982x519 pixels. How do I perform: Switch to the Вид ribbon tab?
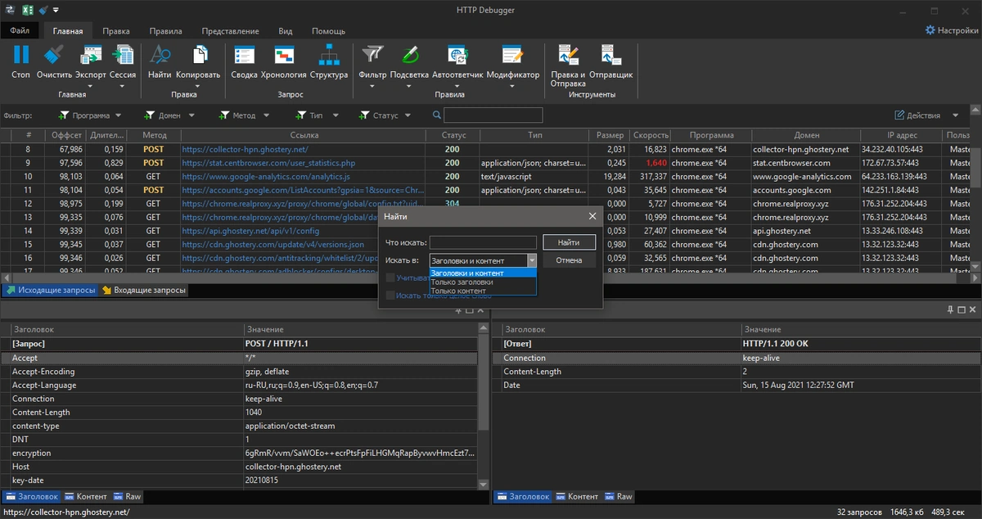click(285, 31)
